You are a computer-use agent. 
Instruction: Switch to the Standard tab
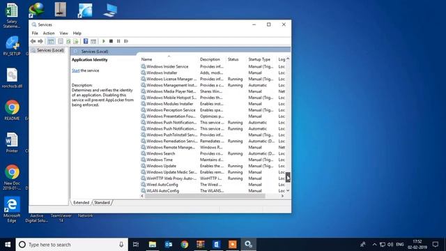pos(102,203)
